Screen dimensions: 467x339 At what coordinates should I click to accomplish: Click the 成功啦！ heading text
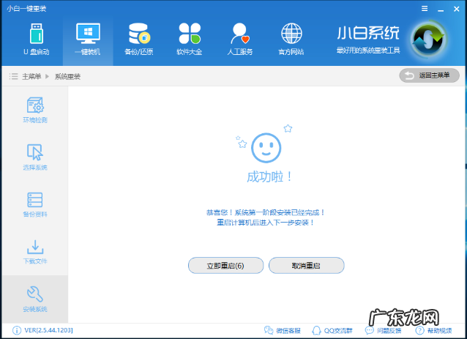point(269,177)
